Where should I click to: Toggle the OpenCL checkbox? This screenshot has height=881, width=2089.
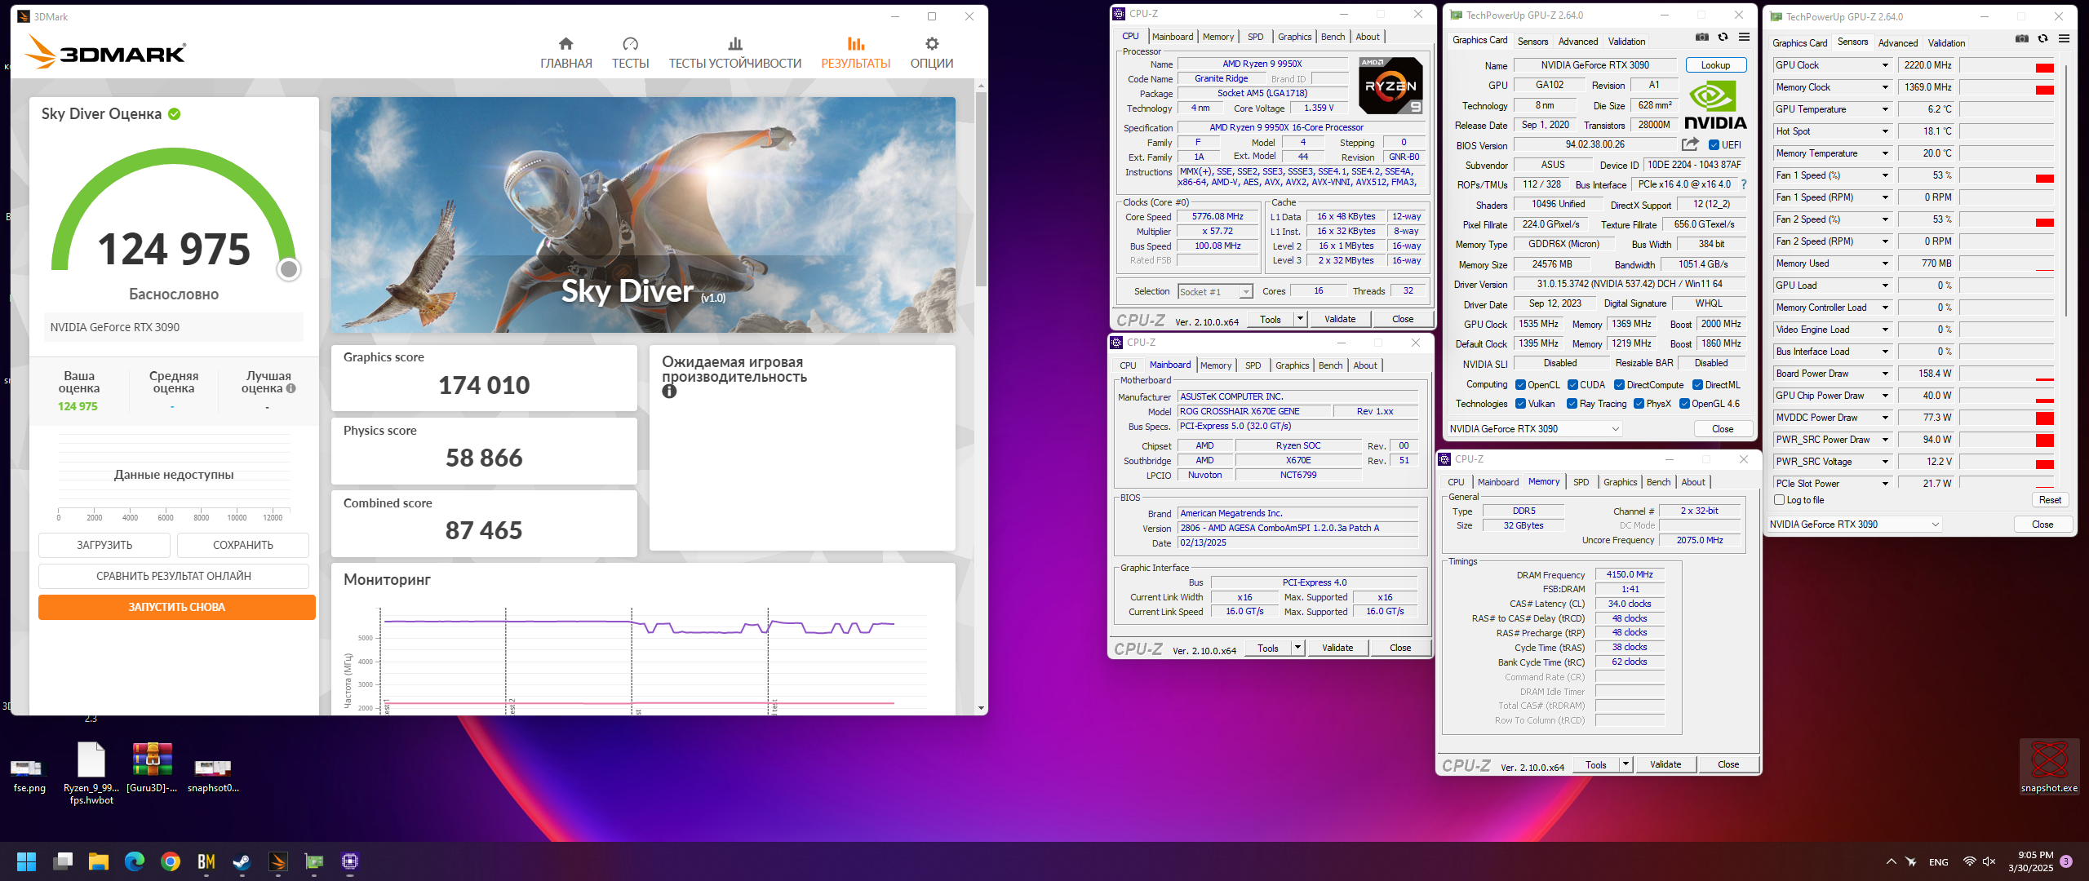coord(1520,385)
